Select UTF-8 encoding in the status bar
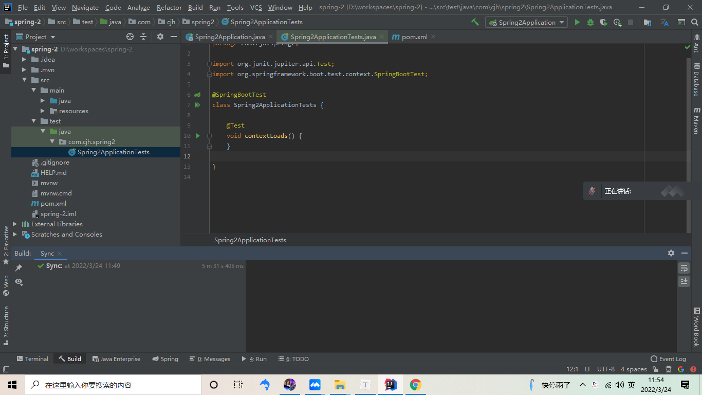 (x=605, y=369)
